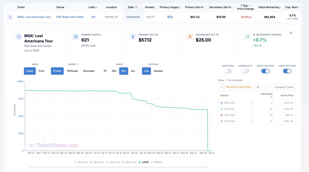Toggle 300 Level legend series
The height and width of the screenshot is (172, 309).
[113, 162]
